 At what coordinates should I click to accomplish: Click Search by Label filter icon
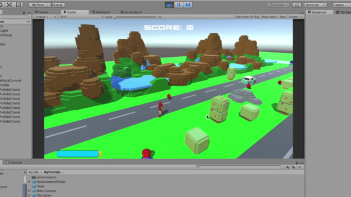pyautogui.click(x=293, y=167)
